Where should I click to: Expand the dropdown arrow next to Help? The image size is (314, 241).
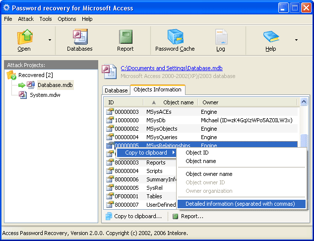296,40
